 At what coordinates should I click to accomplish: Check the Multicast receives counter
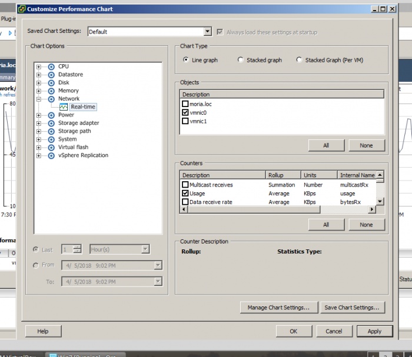(x=185, y=185)
